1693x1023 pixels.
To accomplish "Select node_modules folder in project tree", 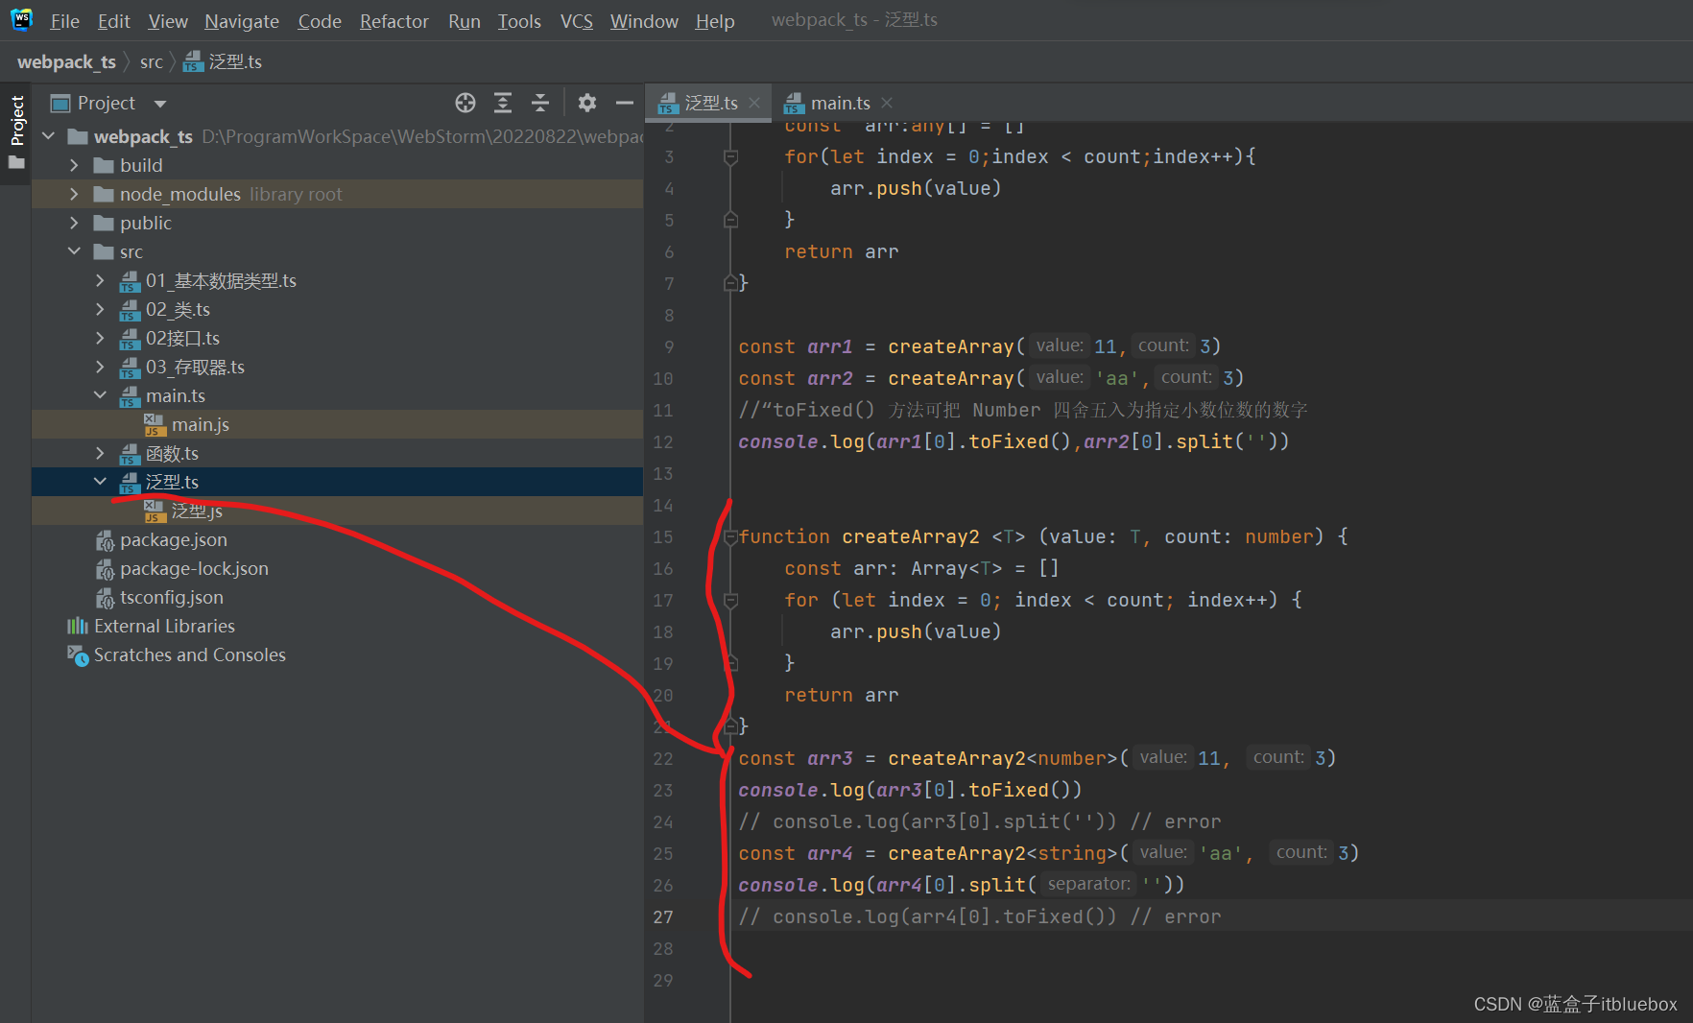I will coord(337,194).
